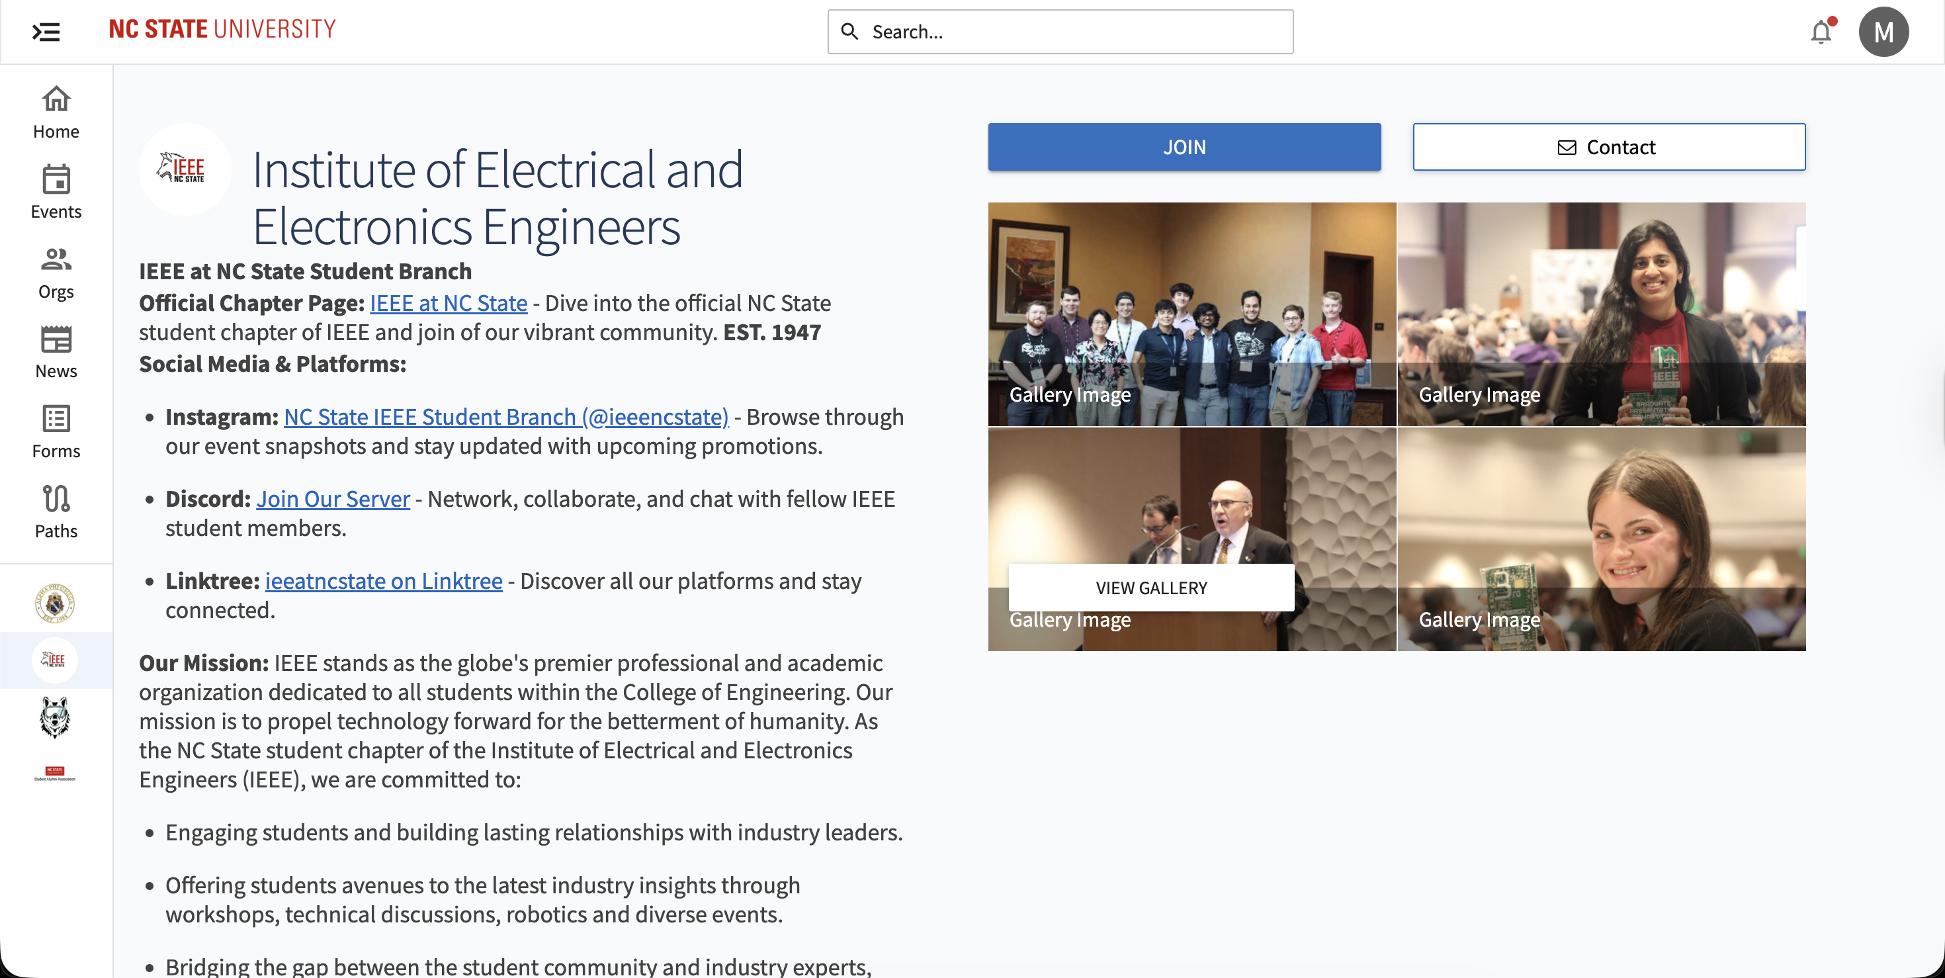Open the round crest organization shortcut
This screenshot has height=978, width=1945.
55,603
